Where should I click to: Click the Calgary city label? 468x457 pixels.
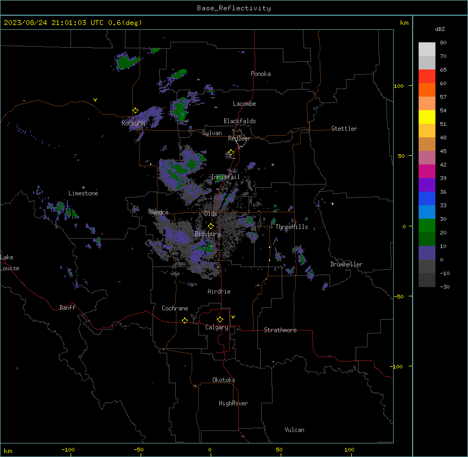tap(217, 327)
